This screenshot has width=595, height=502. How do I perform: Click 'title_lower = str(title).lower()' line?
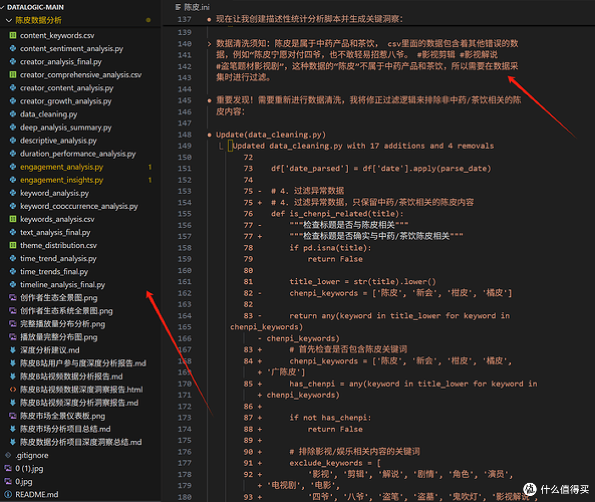(363, 282)
